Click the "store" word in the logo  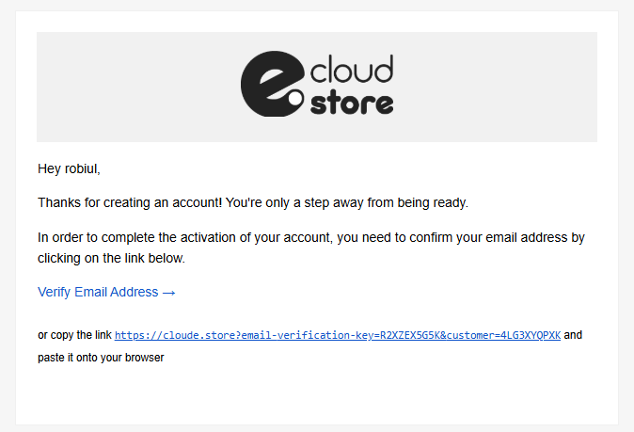[352, 102]
